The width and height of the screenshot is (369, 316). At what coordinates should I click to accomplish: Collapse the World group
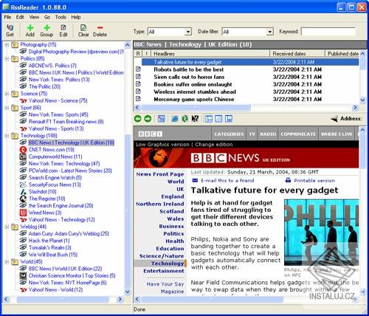pyautogui.click(x=7, y=261)
